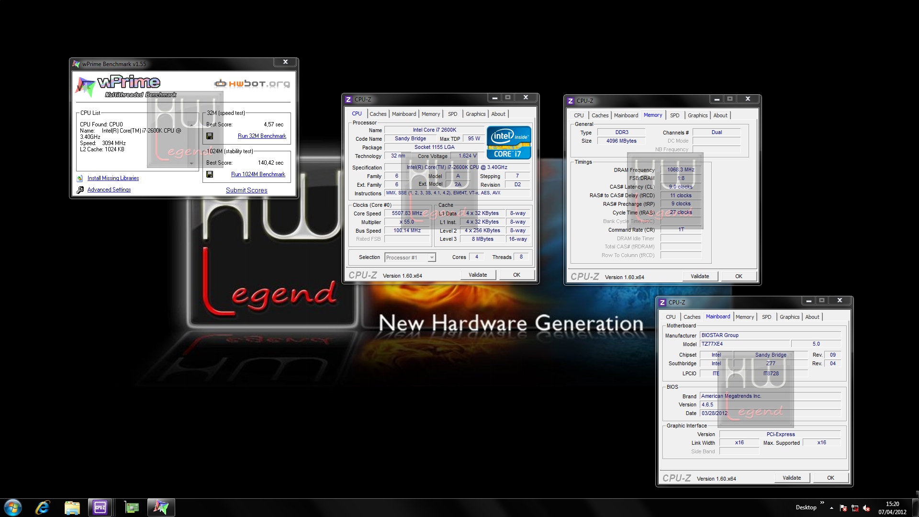This screenshot has width=919, height=517.
Task: Select Graphics tab in Mainboard window
Action: [x=789, y=317]
